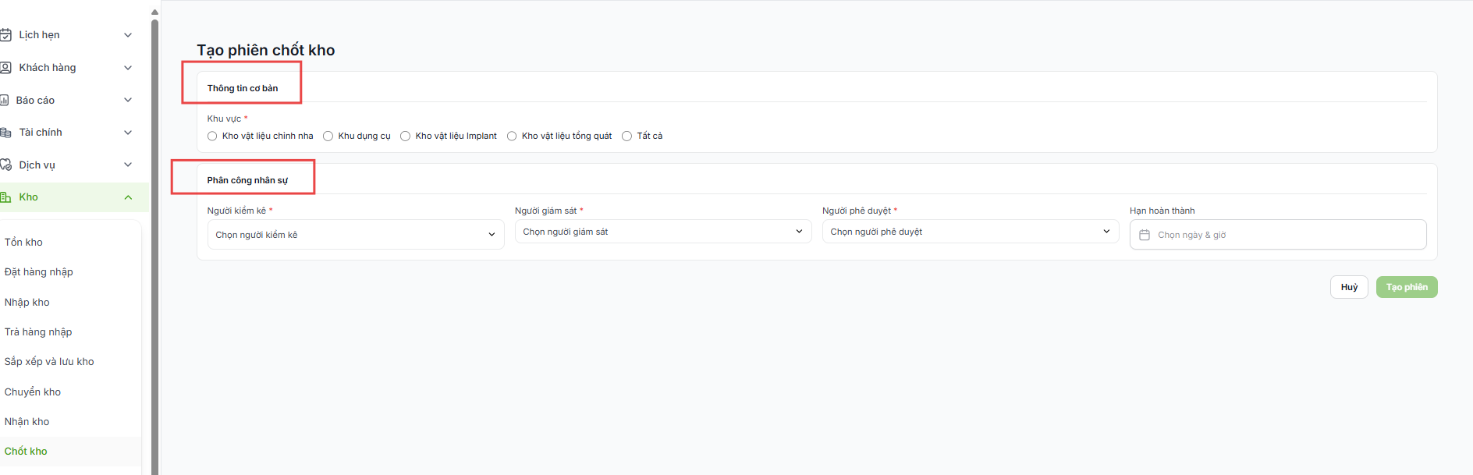Select Kho vật liệu chỉnh nha radio
1473x475 pixels.
[212, 136]
